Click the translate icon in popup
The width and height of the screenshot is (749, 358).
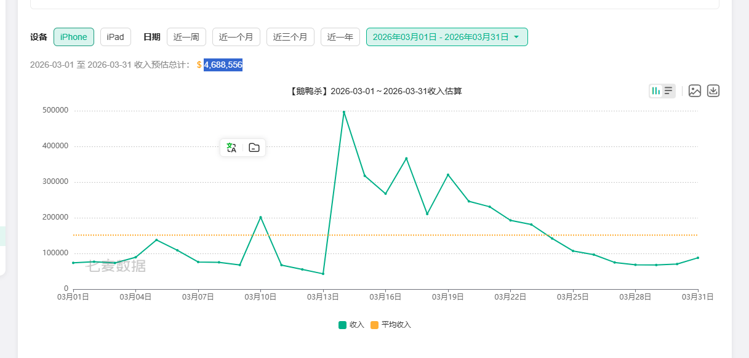[x=231, y=148]
